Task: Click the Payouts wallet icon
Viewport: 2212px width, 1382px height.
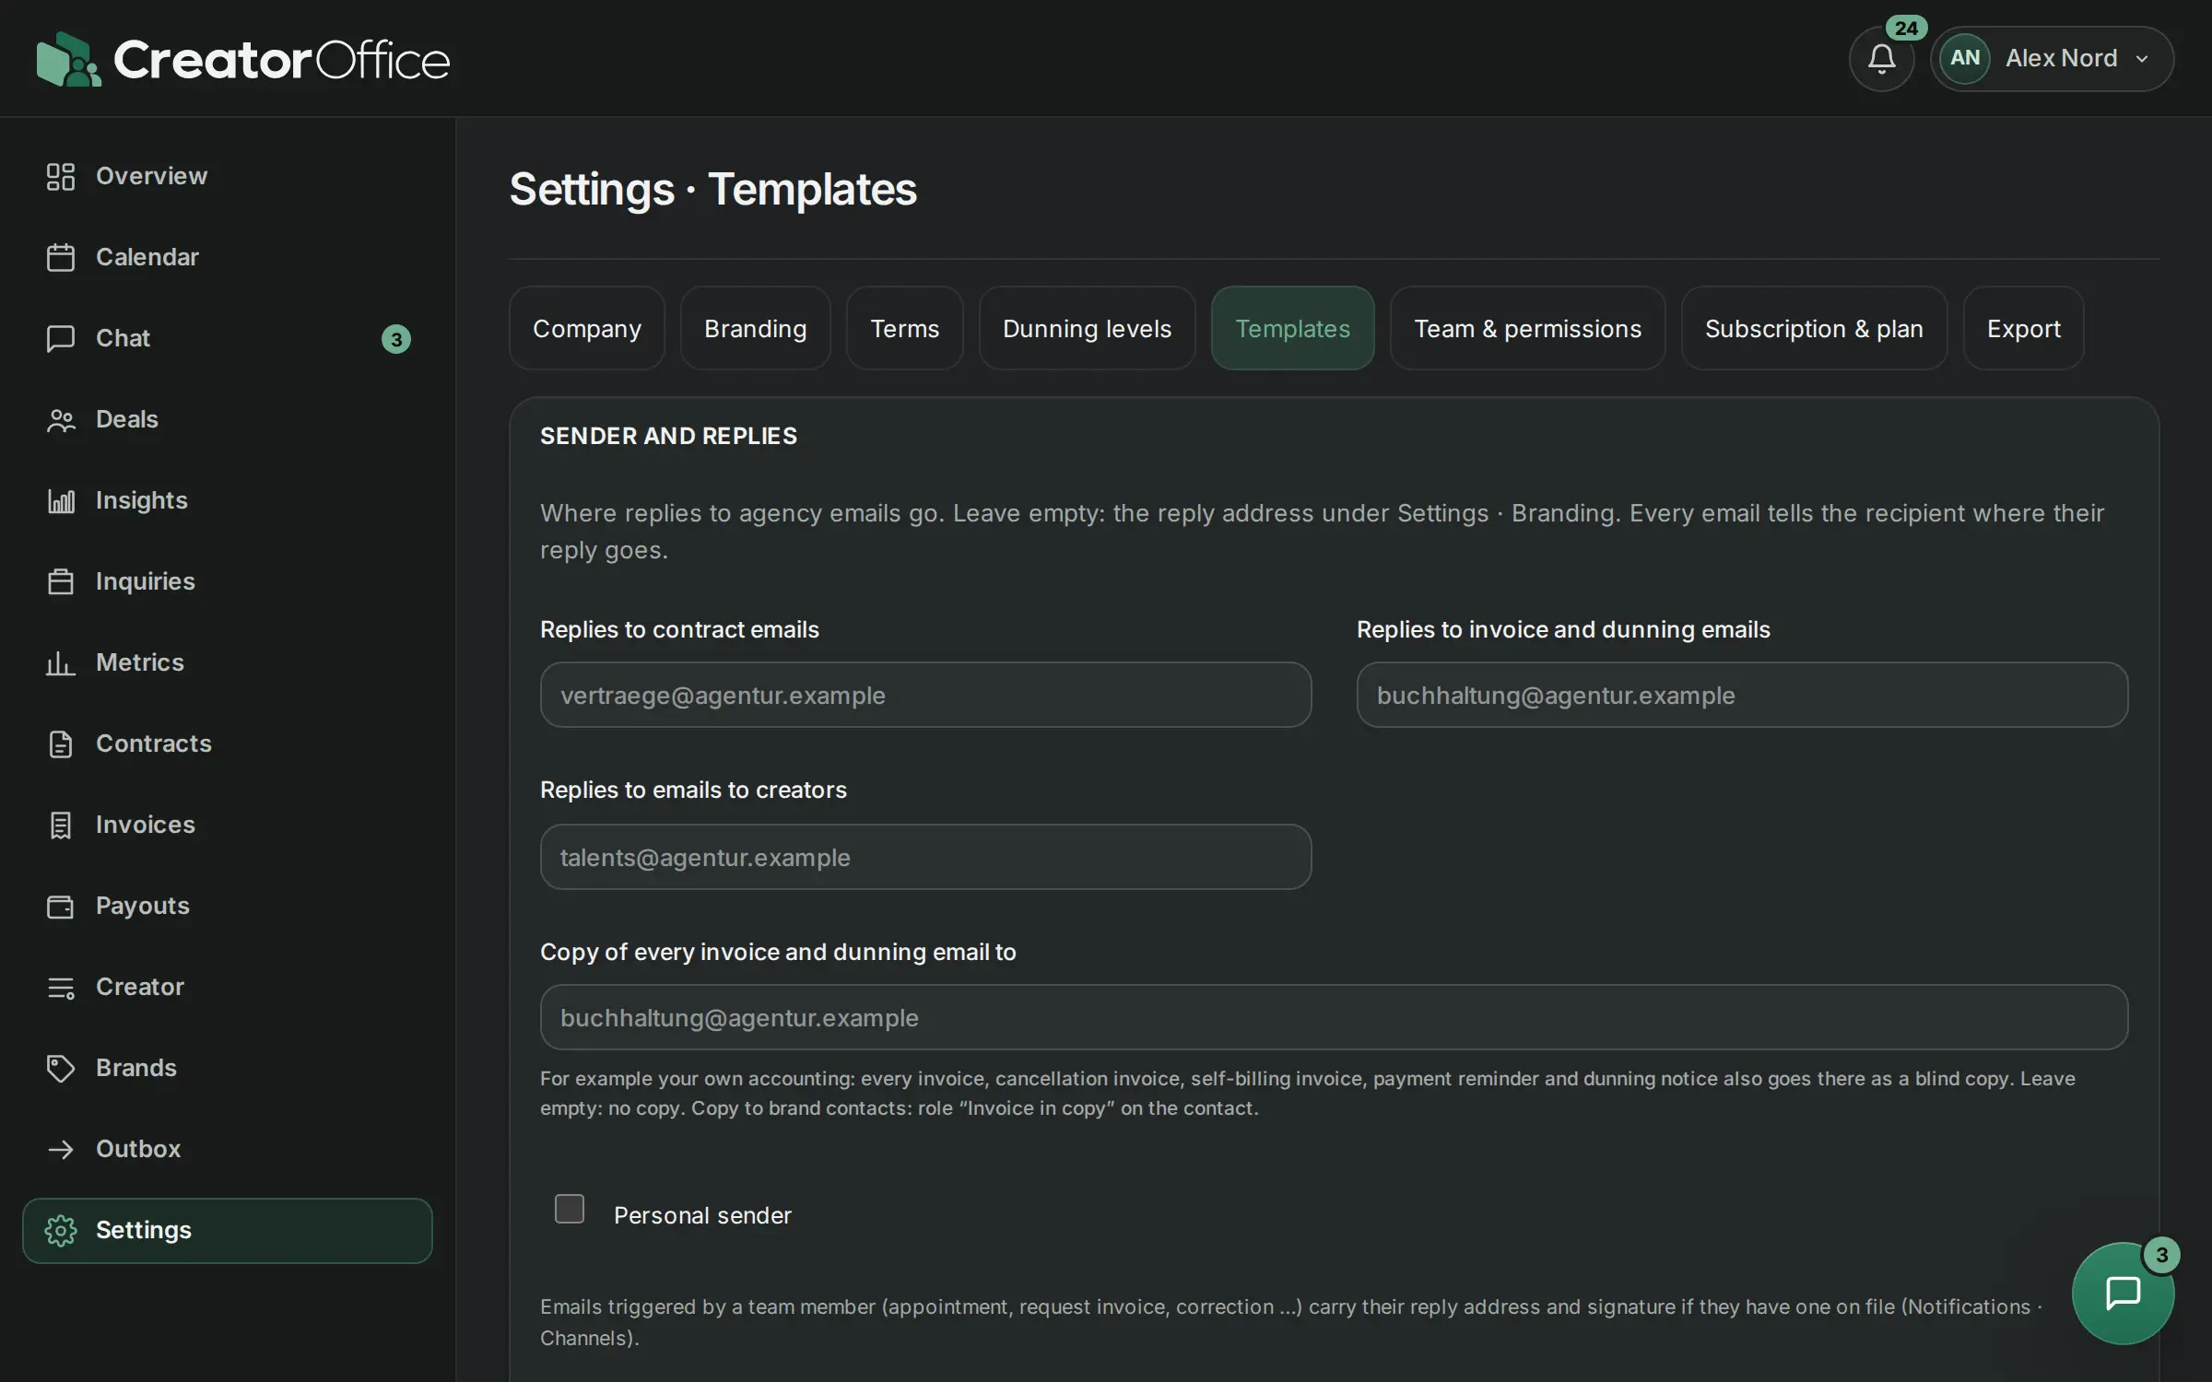Action: (61, 906)
